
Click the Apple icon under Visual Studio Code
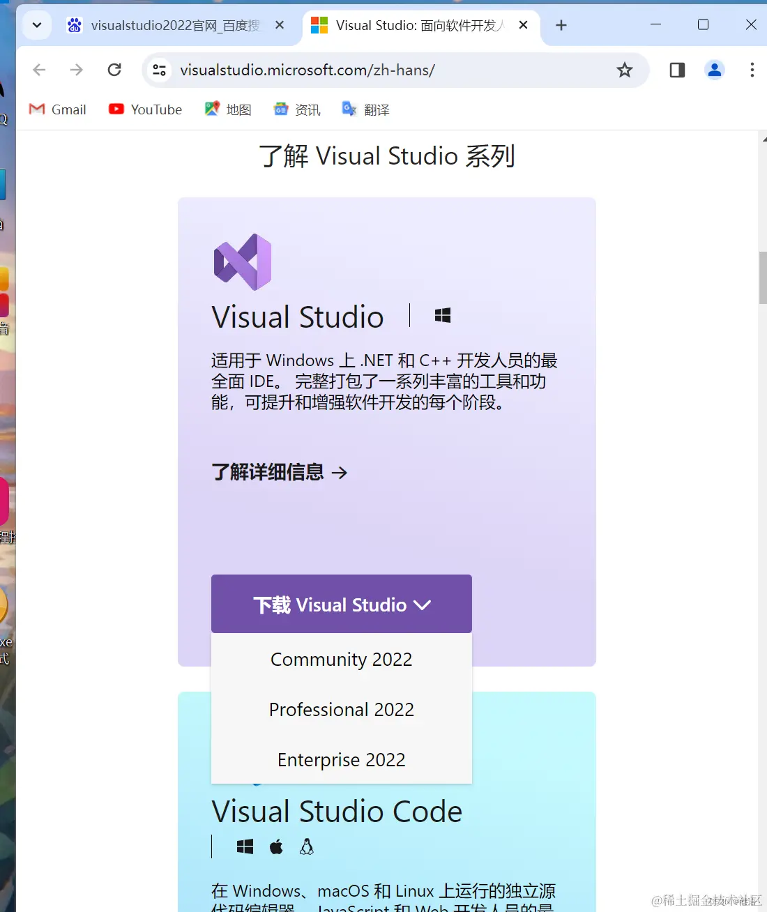[x=277, y=846]
